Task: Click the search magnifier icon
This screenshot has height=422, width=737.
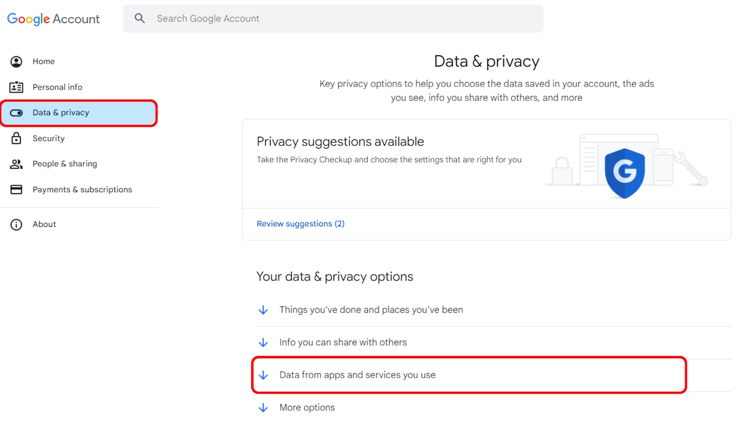Action: (140, 18)
